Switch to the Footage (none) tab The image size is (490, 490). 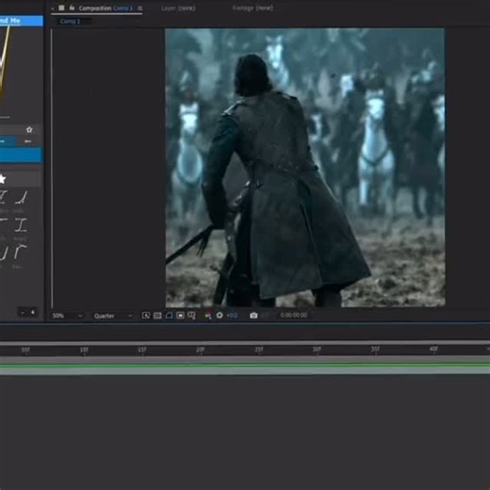pos(253,8)
